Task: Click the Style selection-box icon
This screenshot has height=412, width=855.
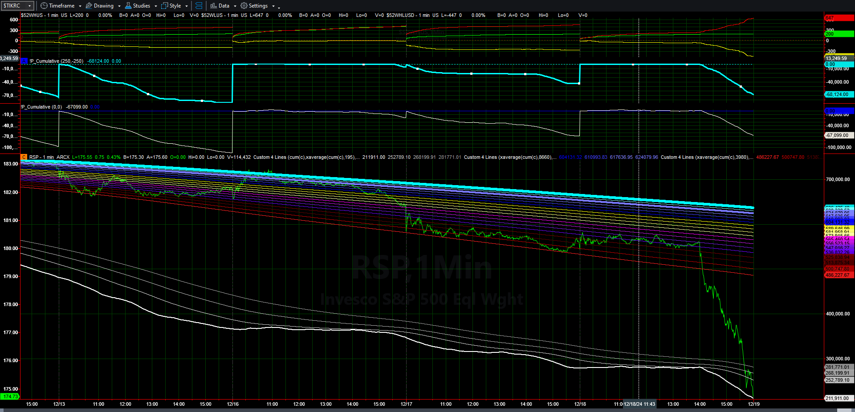Action: (164, 6)
